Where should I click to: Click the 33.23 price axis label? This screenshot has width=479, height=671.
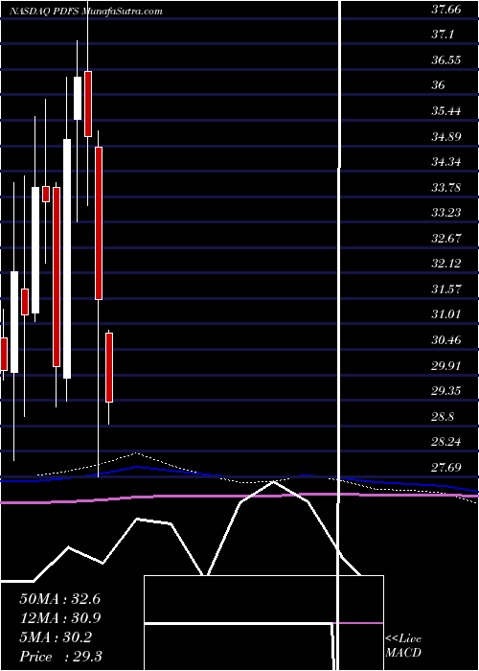(446, 212)
